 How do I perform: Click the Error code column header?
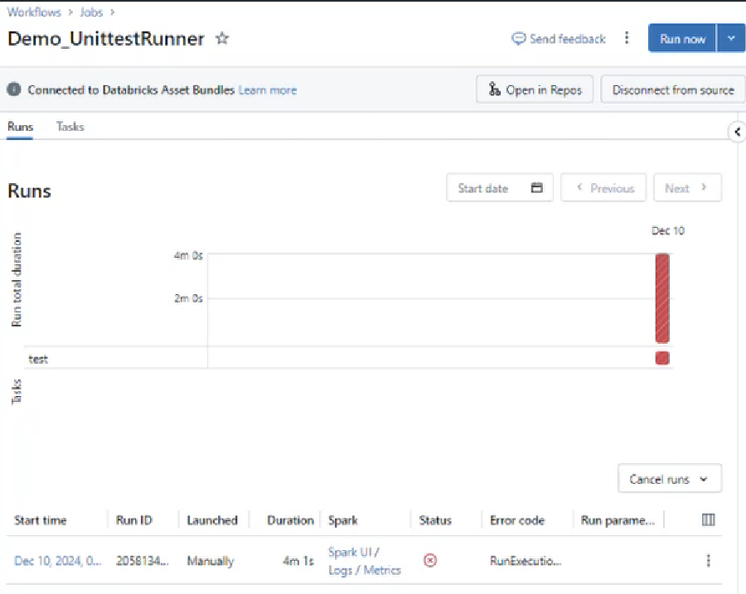[517, 520]
